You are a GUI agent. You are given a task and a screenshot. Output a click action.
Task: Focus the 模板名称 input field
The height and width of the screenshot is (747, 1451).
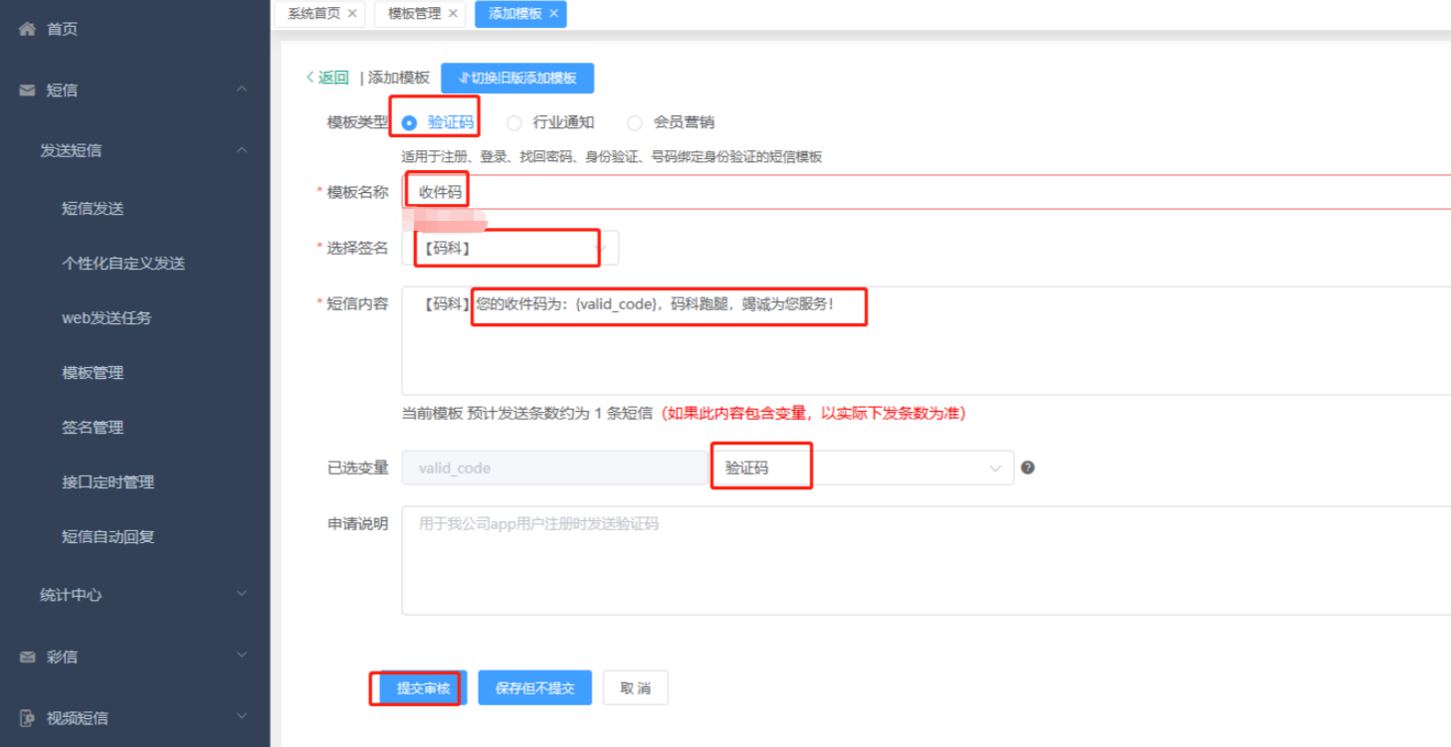[926, 192]
